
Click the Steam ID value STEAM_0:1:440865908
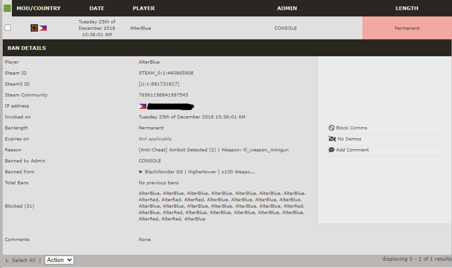[166, 73]
